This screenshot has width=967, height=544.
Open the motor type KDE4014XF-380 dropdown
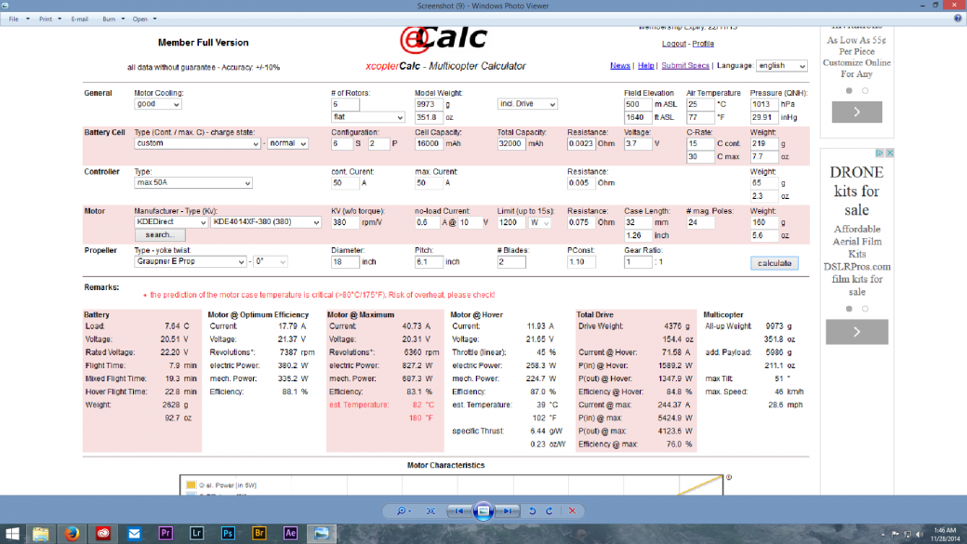point(266,222)
